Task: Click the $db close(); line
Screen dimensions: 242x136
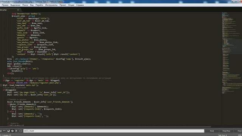Action: [x=14, y=66]
